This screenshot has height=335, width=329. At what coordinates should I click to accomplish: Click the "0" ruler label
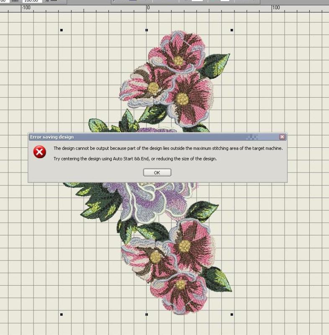[148, 8]
